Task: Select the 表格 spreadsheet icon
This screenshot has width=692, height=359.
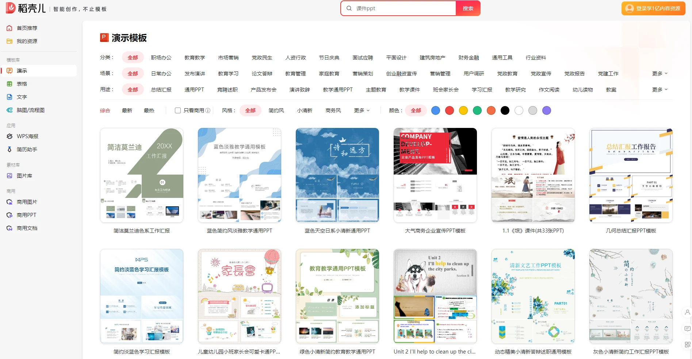Action: coord(9,84)
